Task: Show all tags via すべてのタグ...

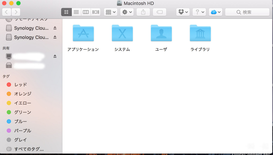Action: (x=25, y=149)
